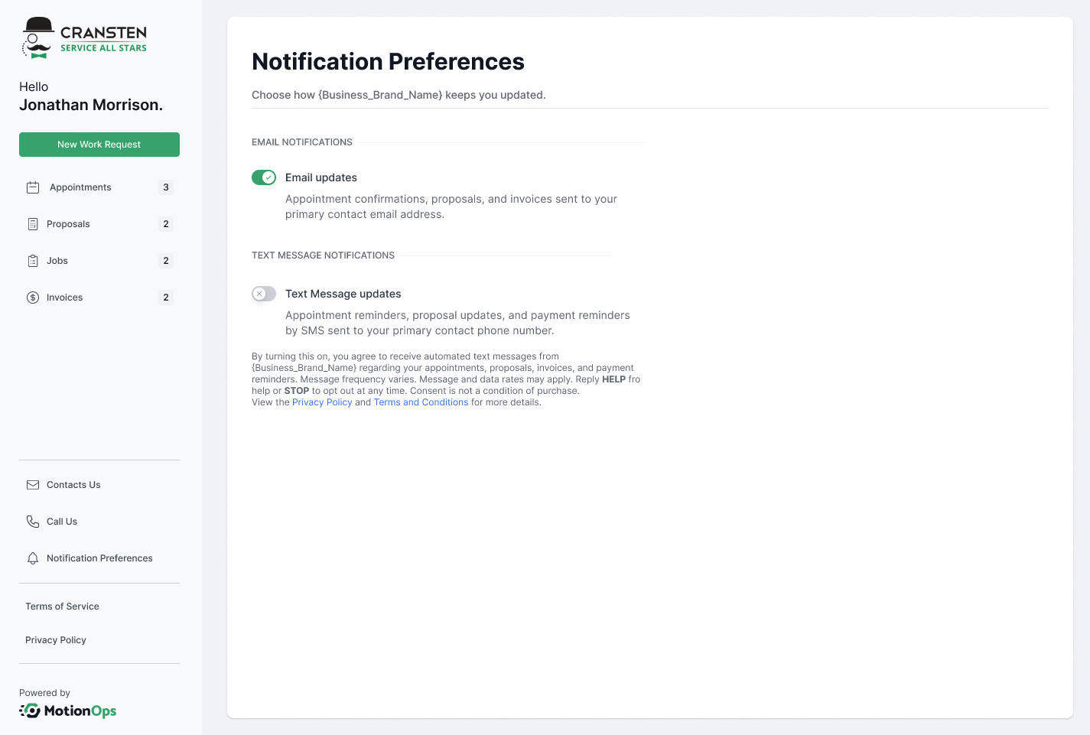Open the Terms and Conditions link
1090x735 pixels.
[x=421, y=402]
